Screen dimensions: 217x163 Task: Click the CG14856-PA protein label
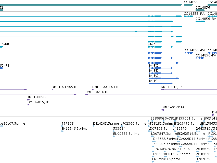(x=206, y=55)
